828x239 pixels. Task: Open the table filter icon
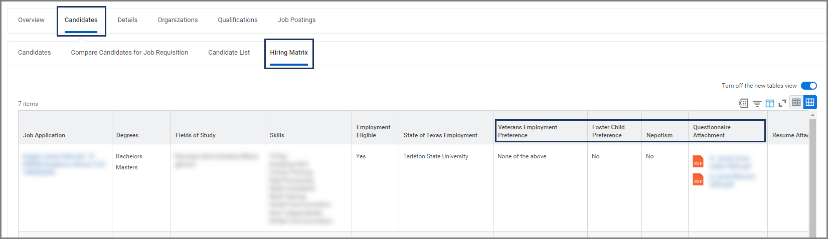click(x=757, y=104)
